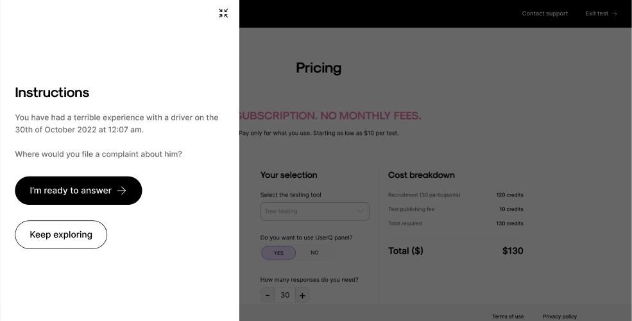632x321 pixels.
Task: Click the Cost breakdown heading
Action: (421, 175)
